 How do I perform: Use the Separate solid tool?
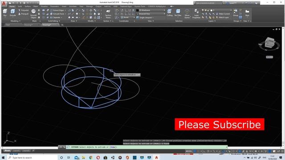coord(55,17)
